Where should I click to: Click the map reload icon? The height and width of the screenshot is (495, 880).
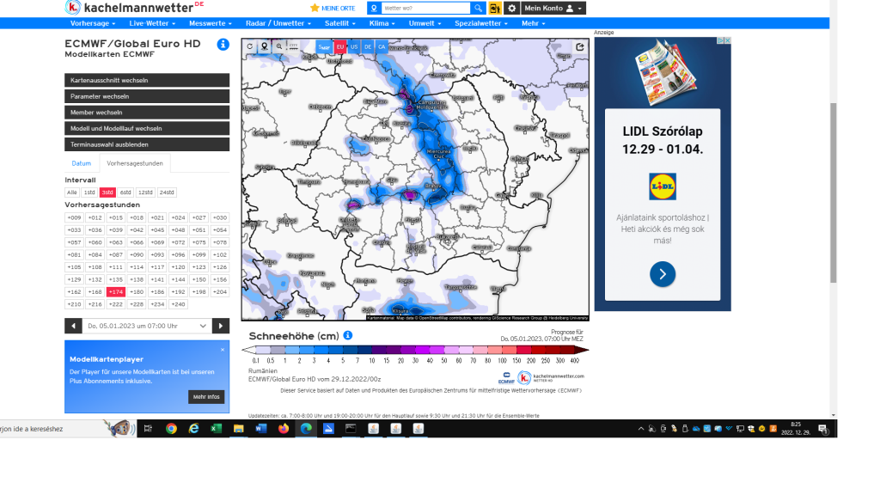(250, 46)
